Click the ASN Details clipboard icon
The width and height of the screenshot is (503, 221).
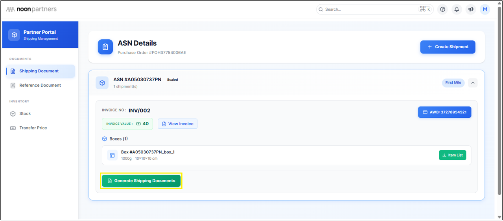[x=105, y=47]
